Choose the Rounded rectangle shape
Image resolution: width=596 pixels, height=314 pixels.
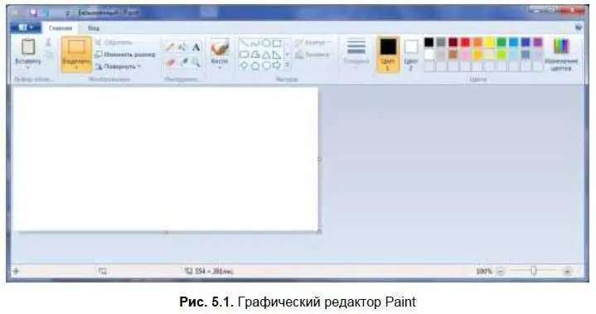click(244, 55)
